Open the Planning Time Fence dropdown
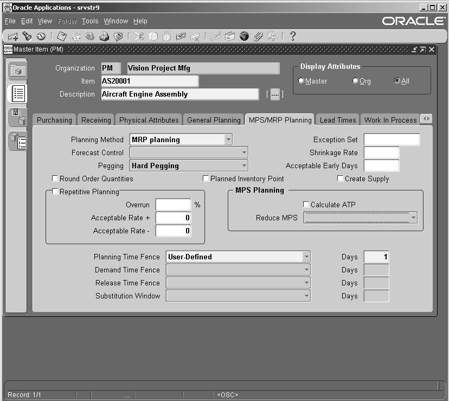 [x=306, y=257]
